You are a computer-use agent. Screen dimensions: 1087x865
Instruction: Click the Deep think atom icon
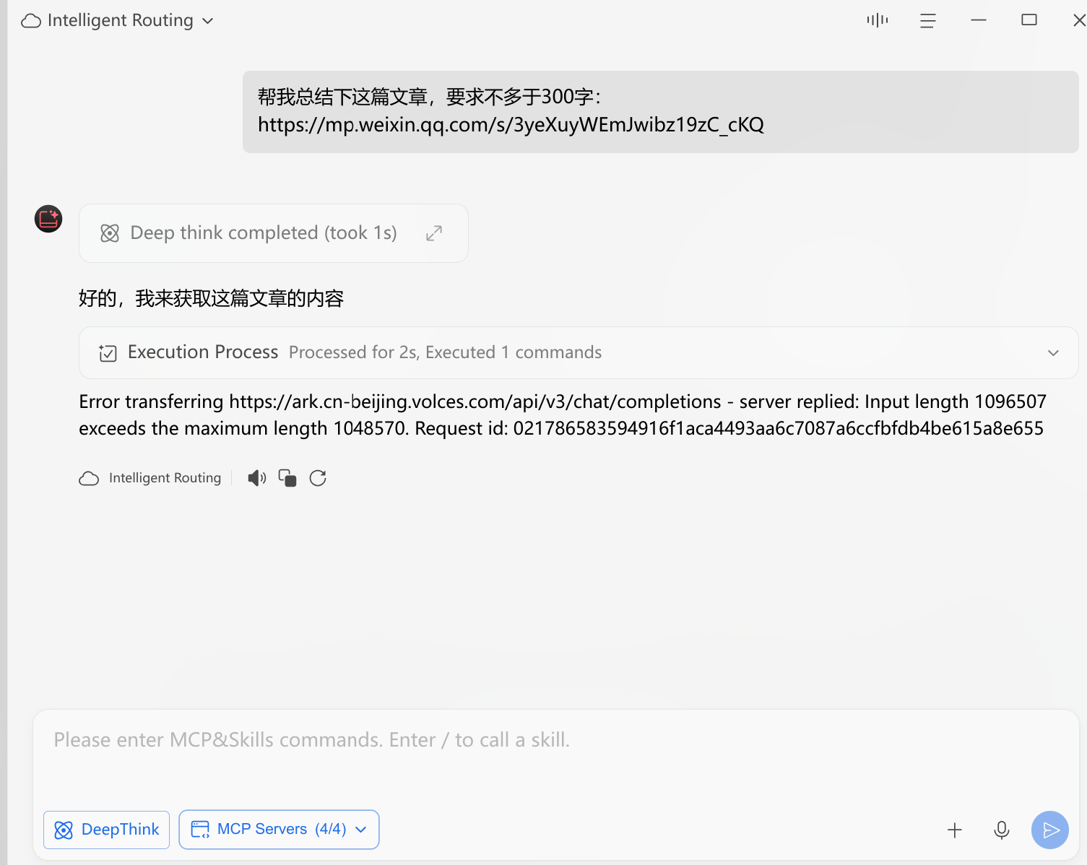[110, 233]
